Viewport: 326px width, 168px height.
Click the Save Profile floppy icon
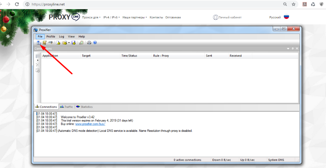pyautogui.click(x=73, y=43)
